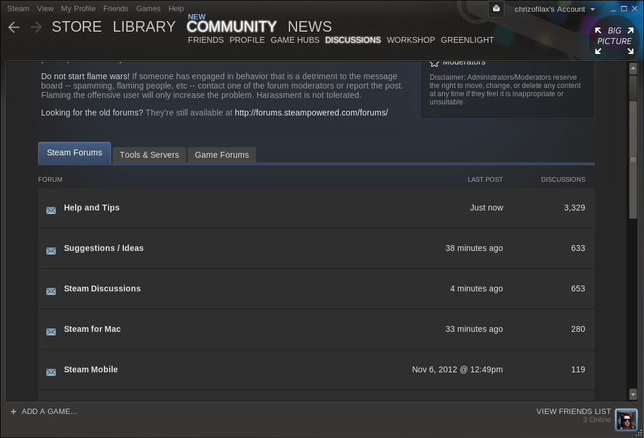The width and height of the screenshot is (644, 438).
Task: Open the COMMUNITY section
Action: tap(231, 27)
